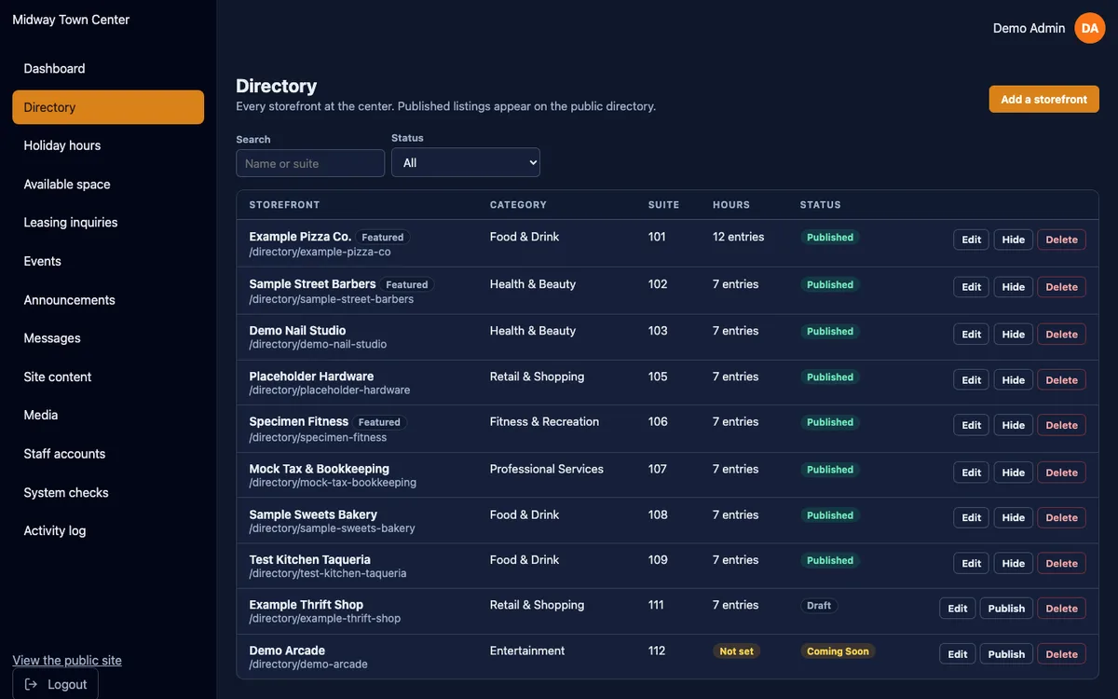This screenshot has width=1118, height=699.
Task: Click the DA user avatar
Action: tap(1089, 28)
